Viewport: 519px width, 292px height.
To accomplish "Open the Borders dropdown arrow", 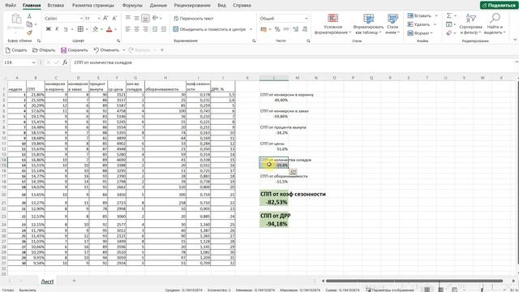I will pos(87,29).
